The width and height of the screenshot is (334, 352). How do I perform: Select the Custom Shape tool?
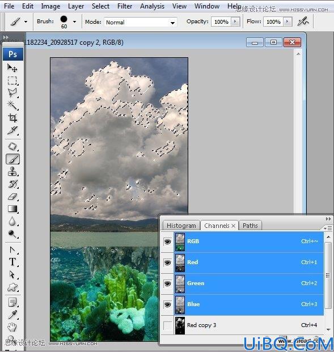12,287
